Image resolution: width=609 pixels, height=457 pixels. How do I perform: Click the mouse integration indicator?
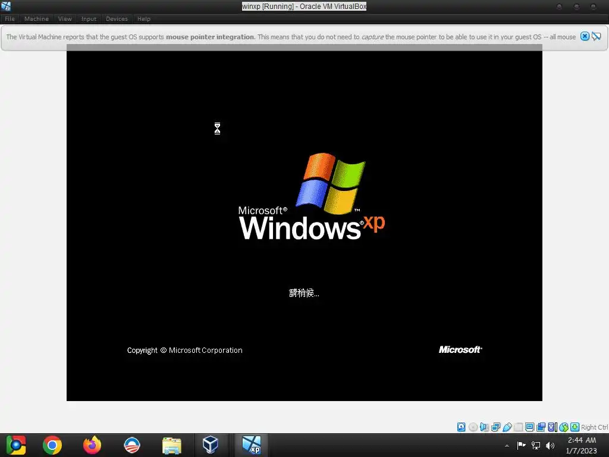coord(564,427)
